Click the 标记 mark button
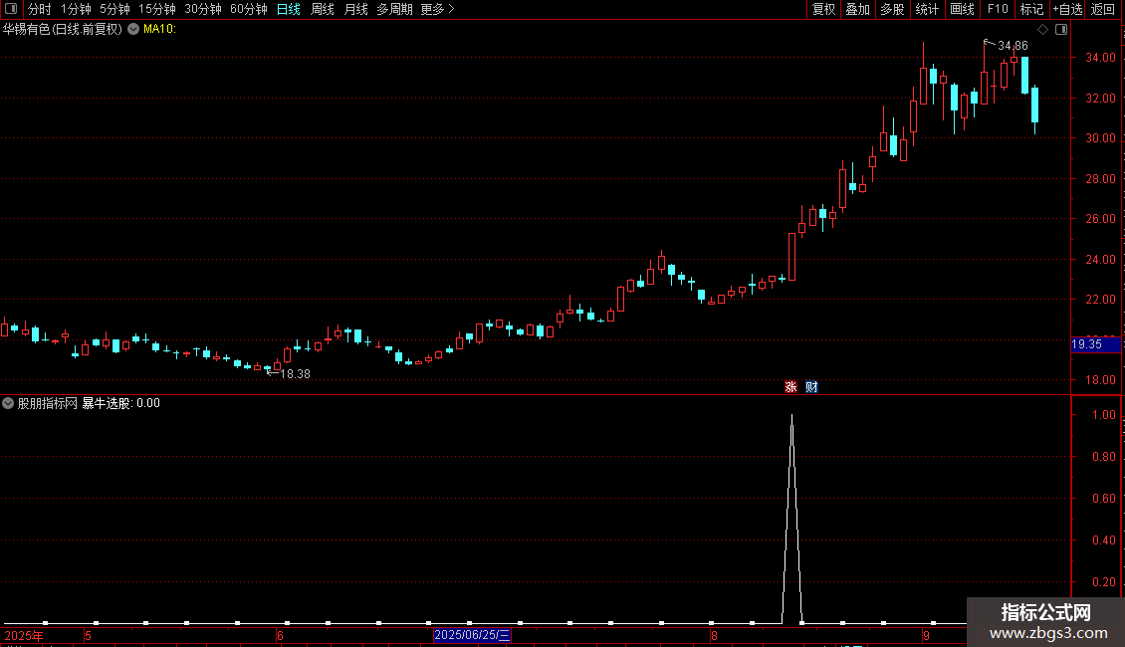1125x647 pixels. tap(1031, 9)
